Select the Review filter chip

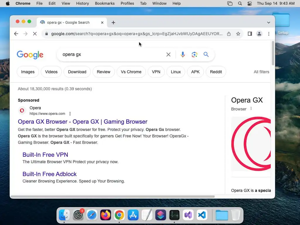click(103, 72)
